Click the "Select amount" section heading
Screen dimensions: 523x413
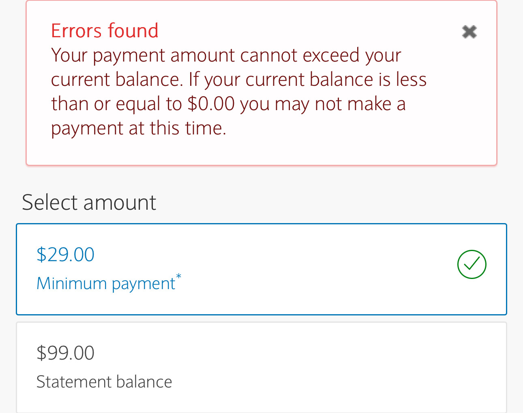[89, 202]
